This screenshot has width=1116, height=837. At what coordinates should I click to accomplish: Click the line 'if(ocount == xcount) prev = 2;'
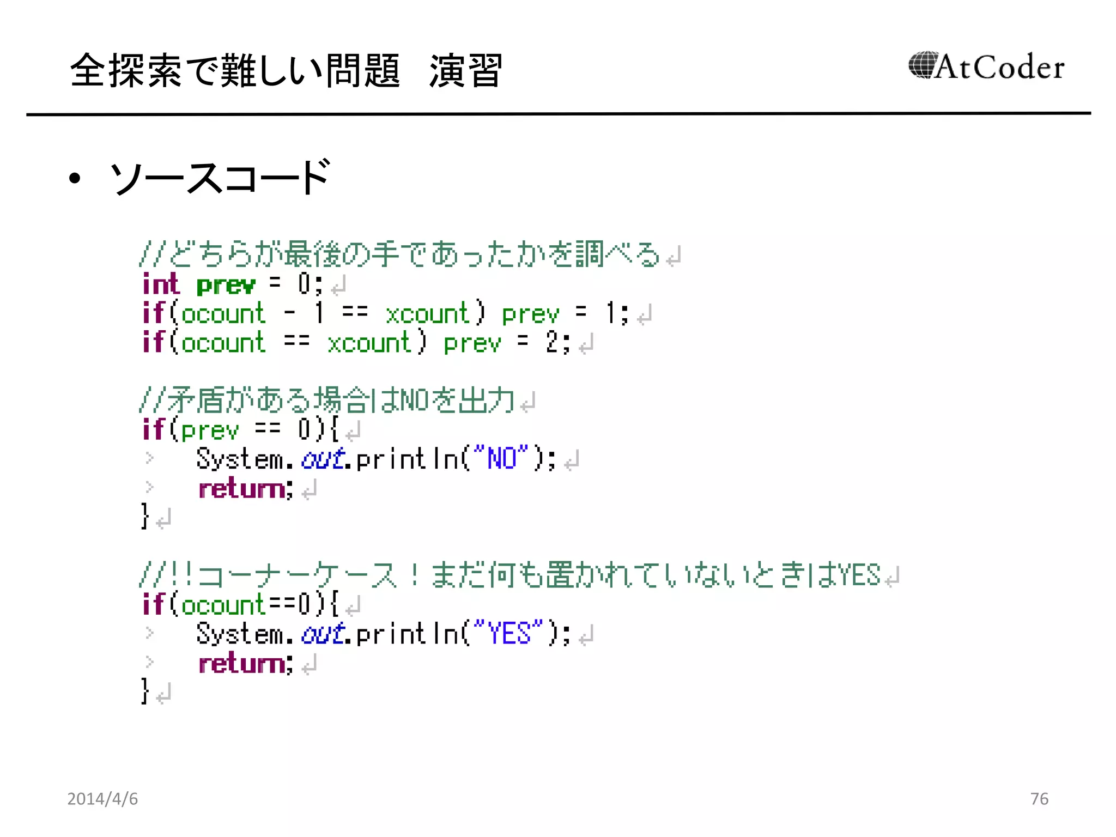[356, 343]
